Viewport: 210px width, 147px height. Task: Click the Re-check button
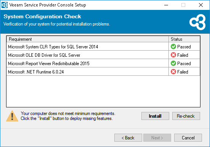(x=186, y=116)
